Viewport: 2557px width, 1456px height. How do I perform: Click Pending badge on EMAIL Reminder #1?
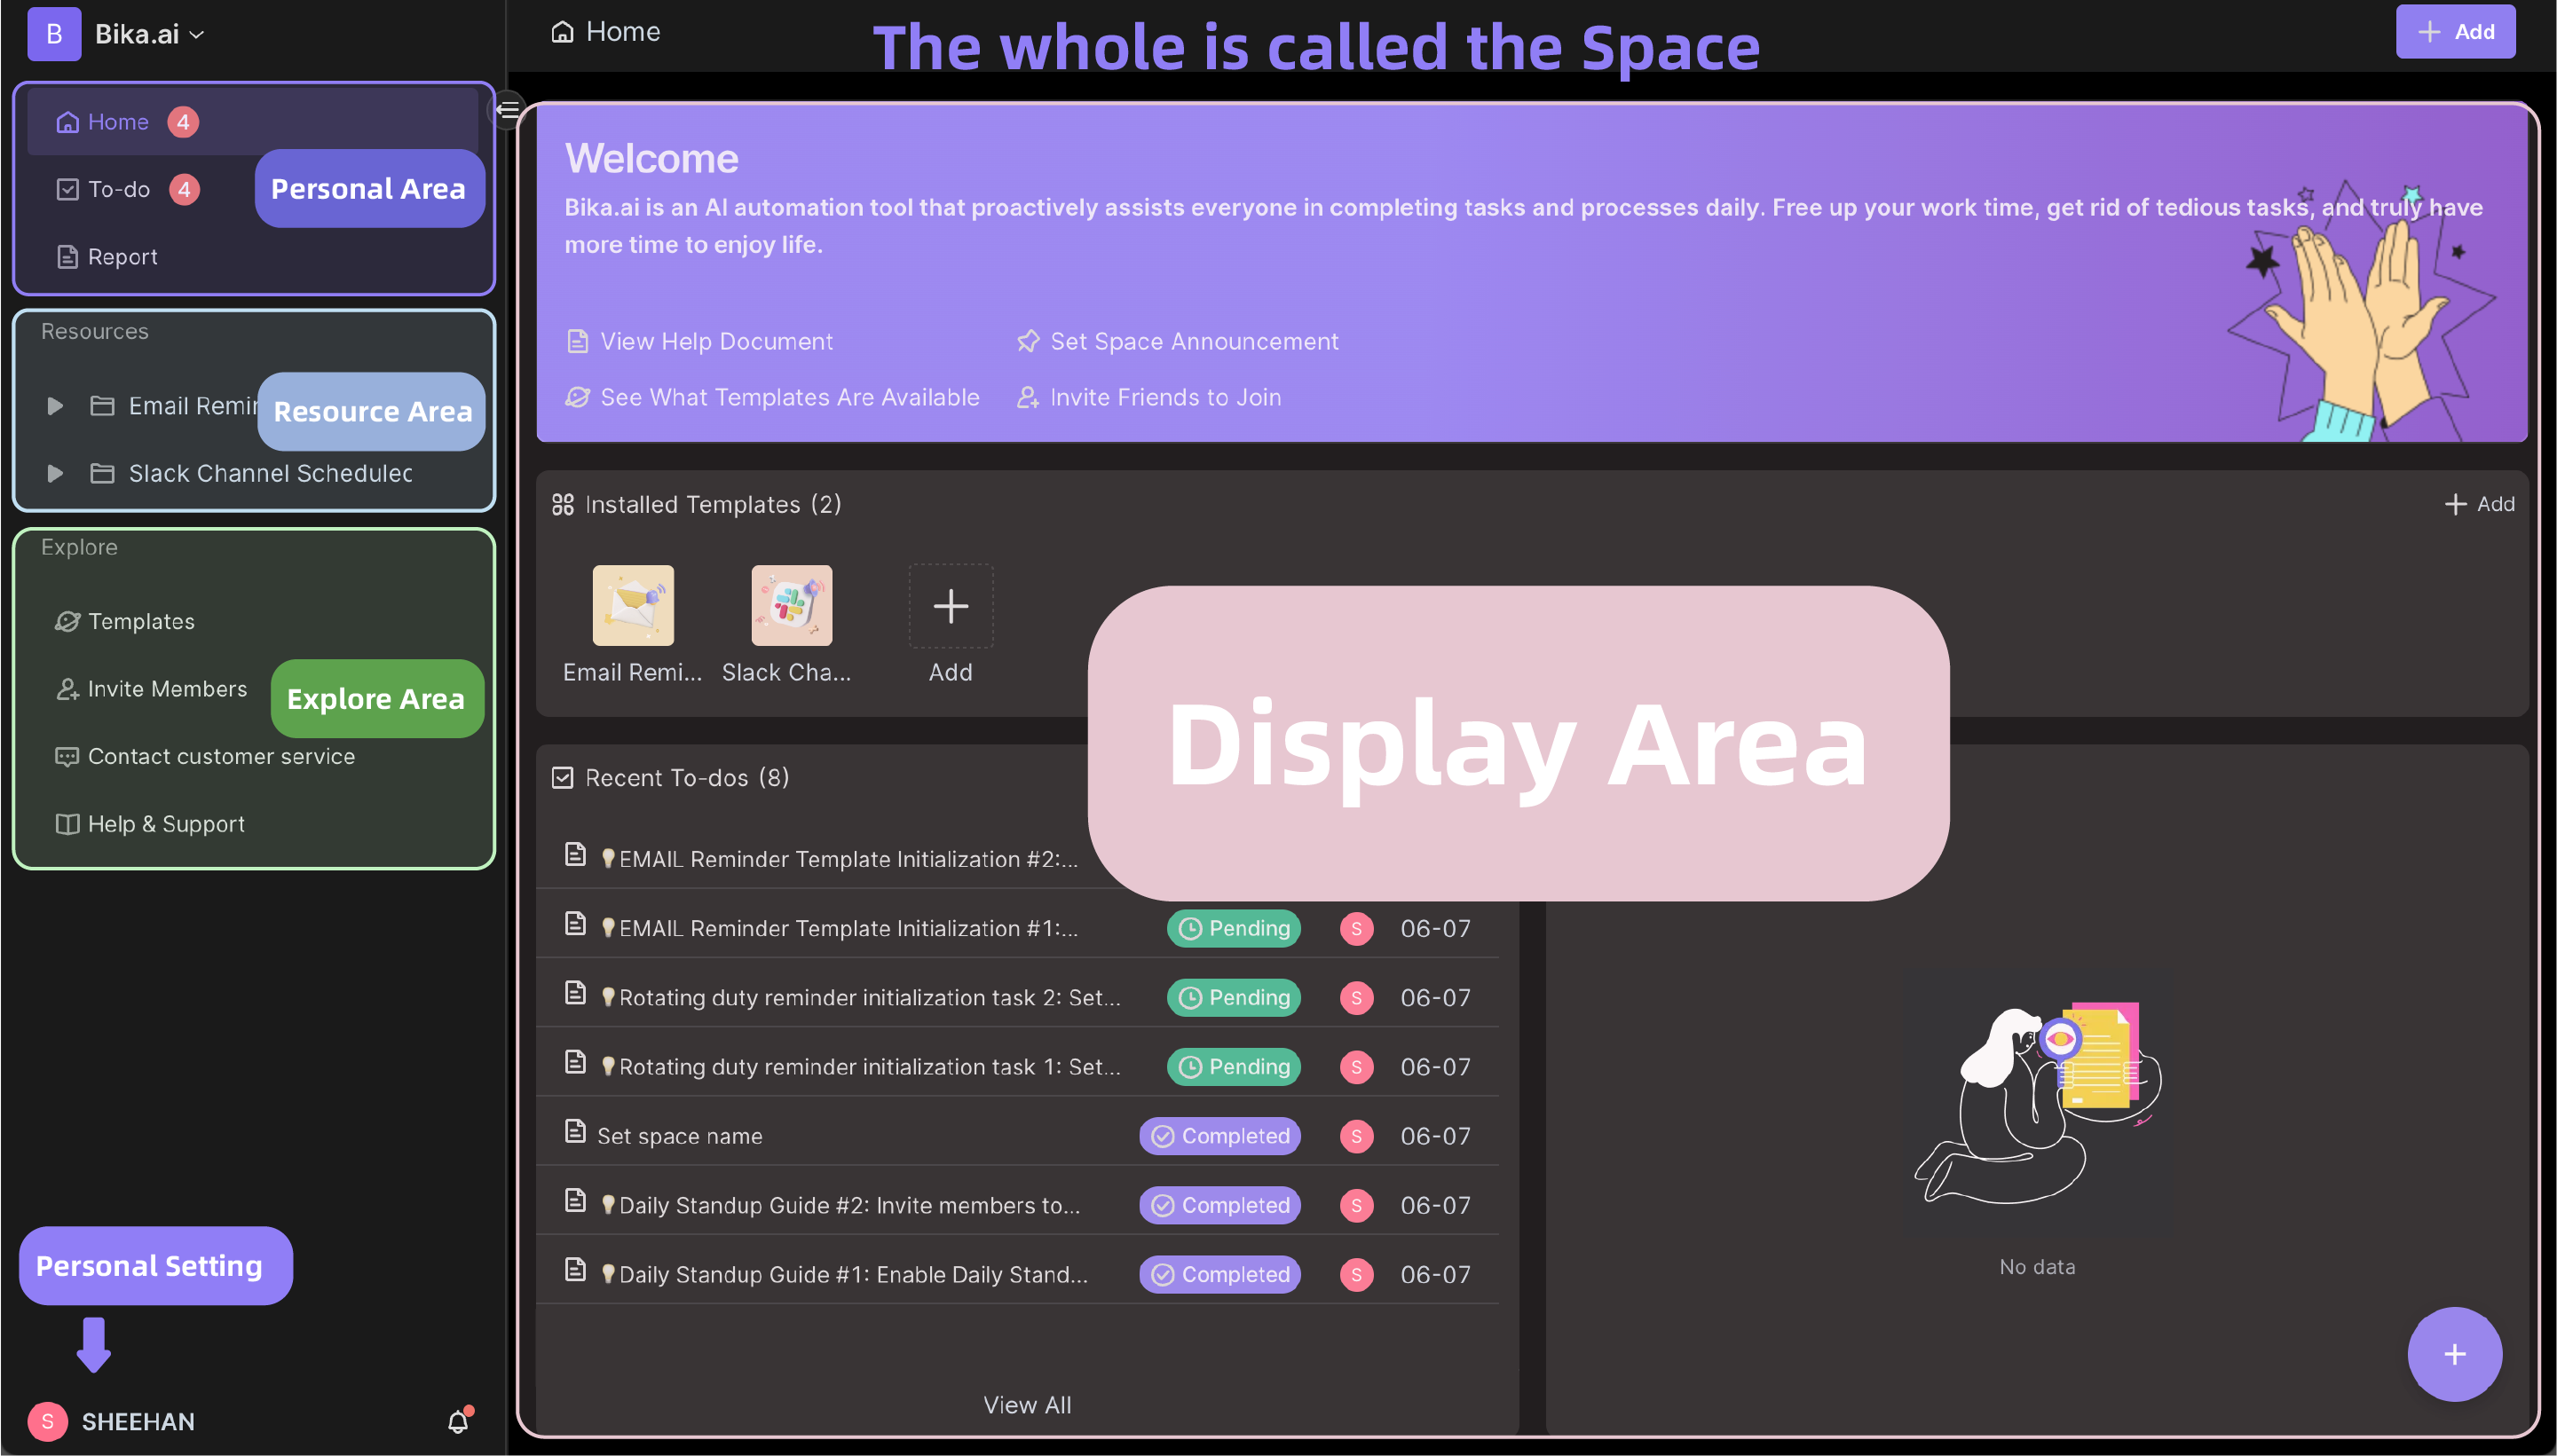(x=1234, y=928)
